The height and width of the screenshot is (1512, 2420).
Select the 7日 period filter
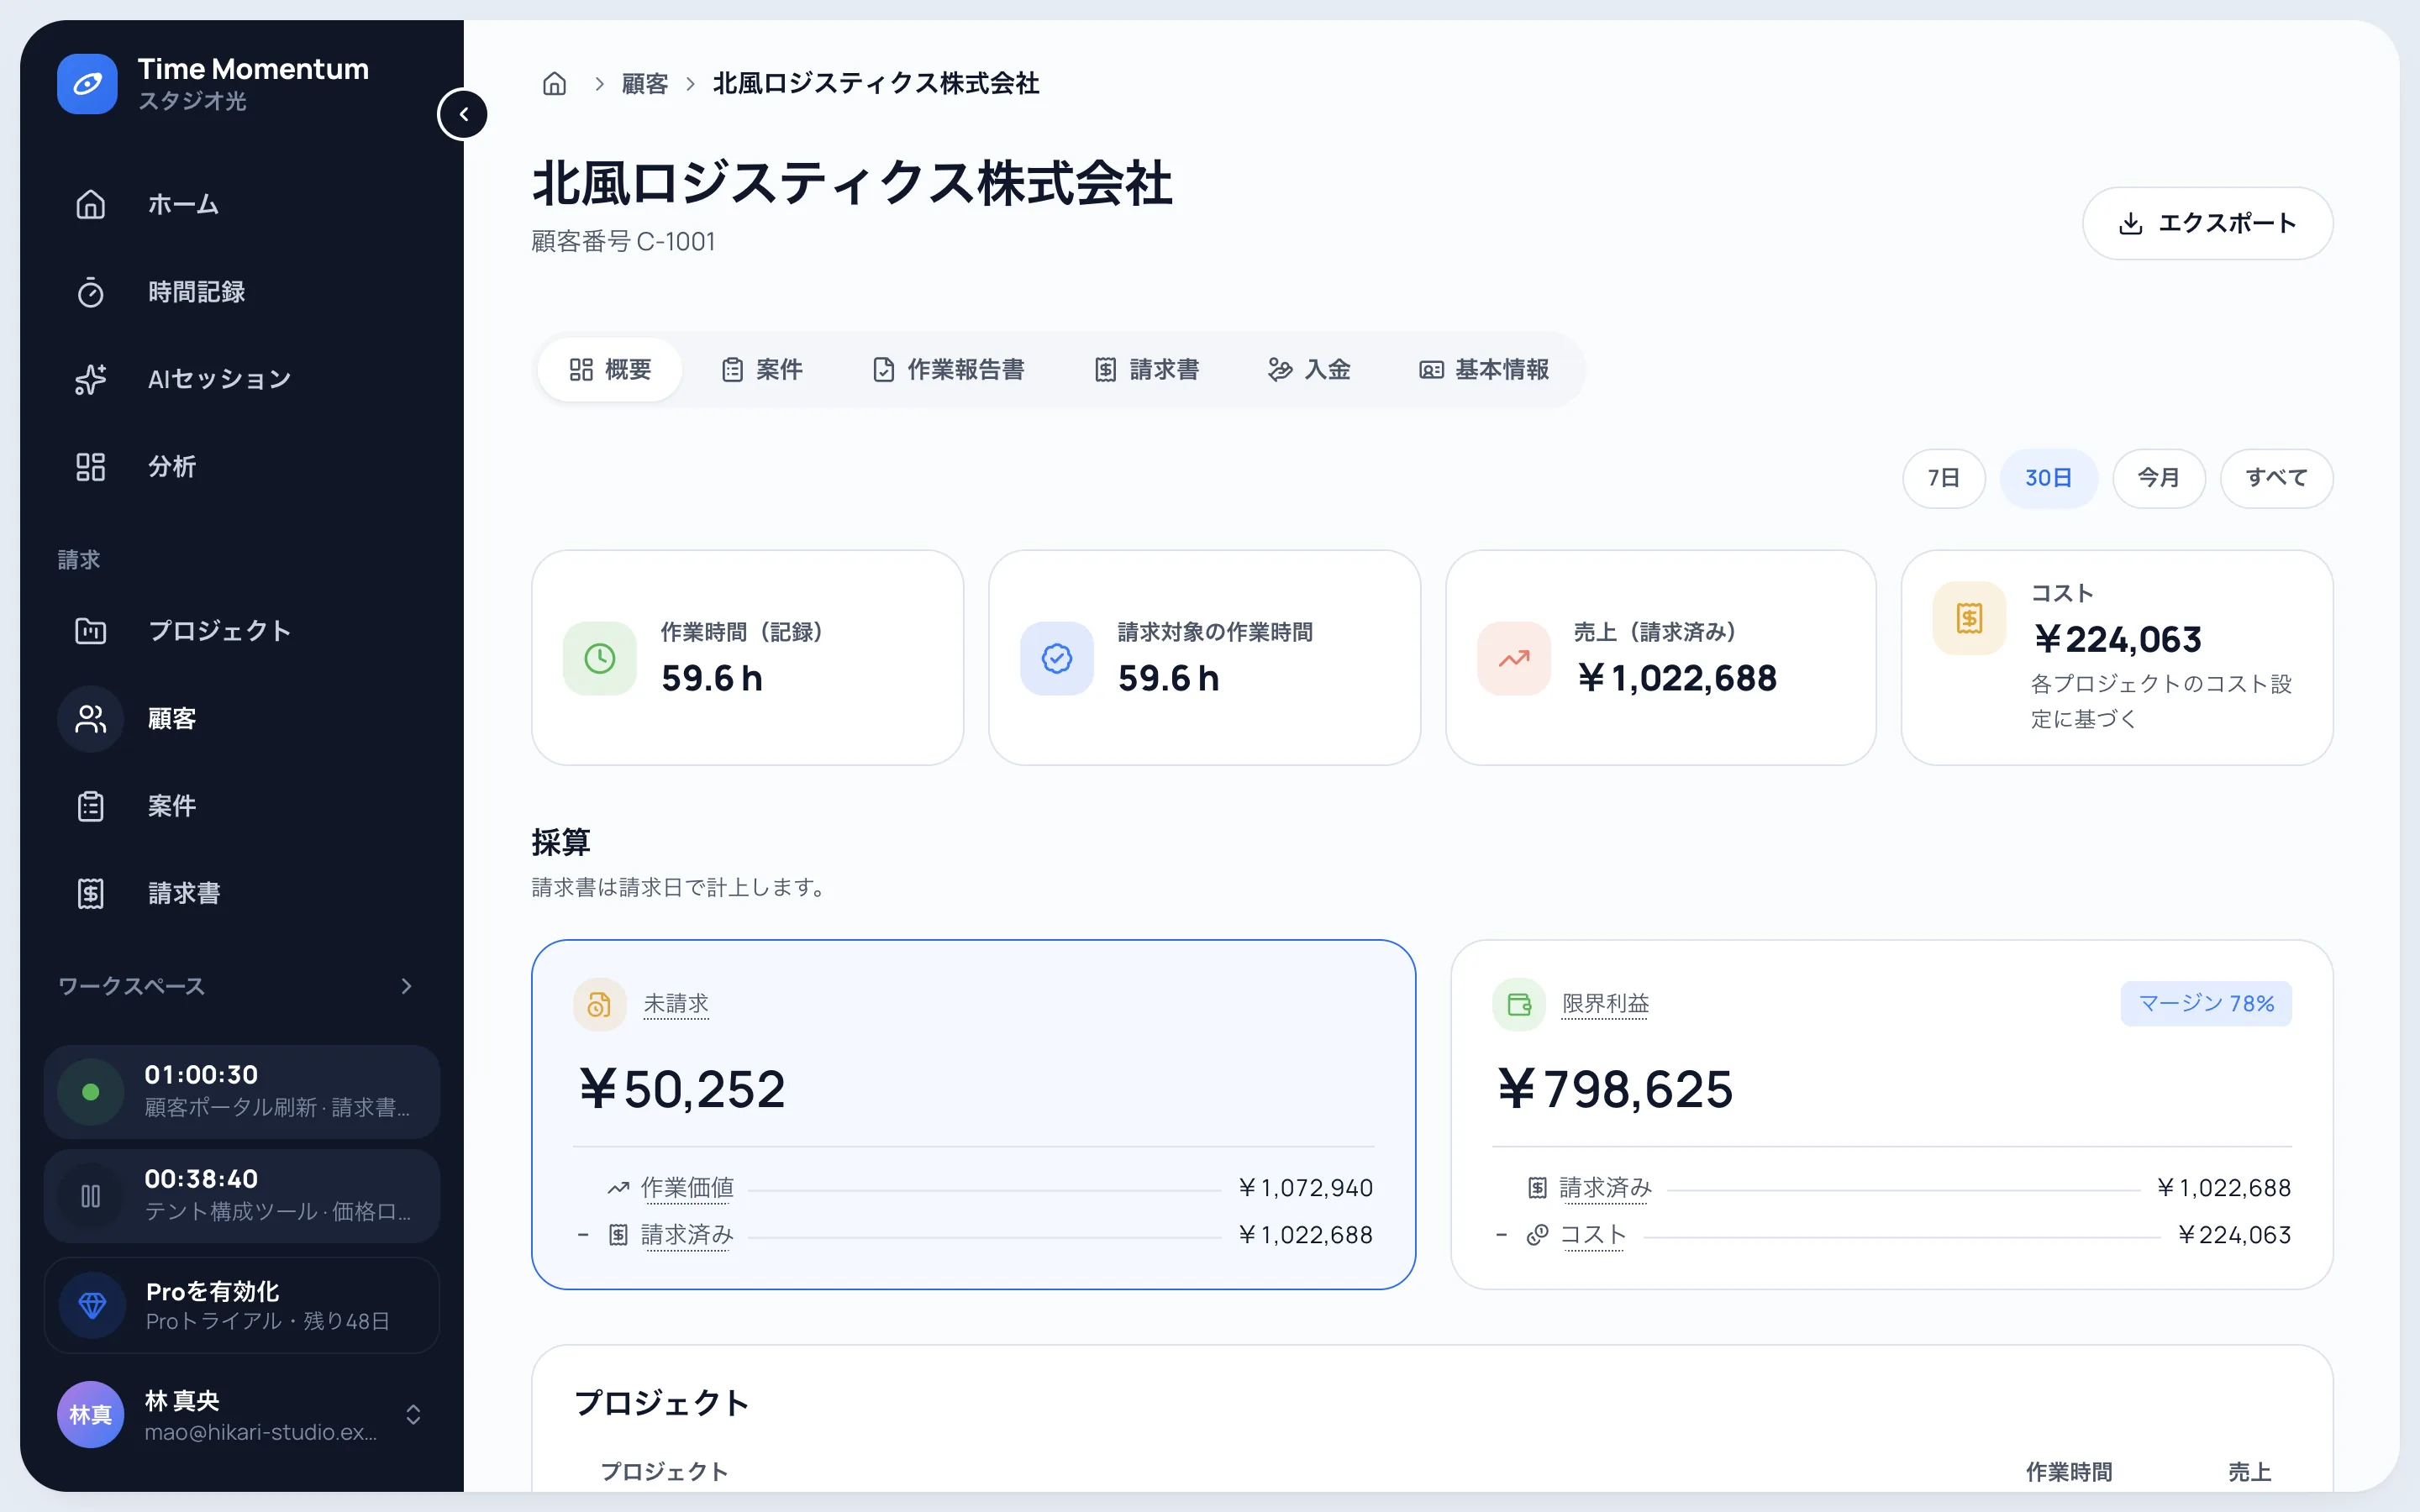[x=1943, y=478]
